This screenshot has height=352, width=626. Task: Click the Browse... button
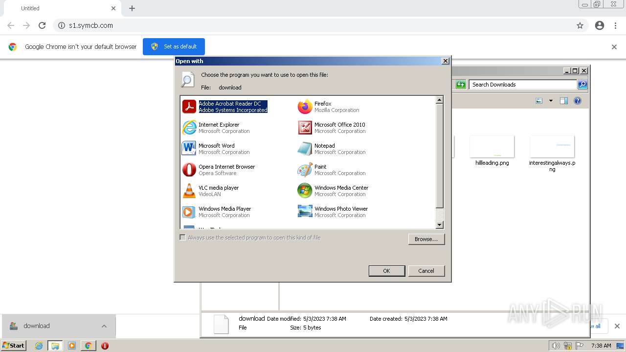pyautogui.click(x=426, y=239)
